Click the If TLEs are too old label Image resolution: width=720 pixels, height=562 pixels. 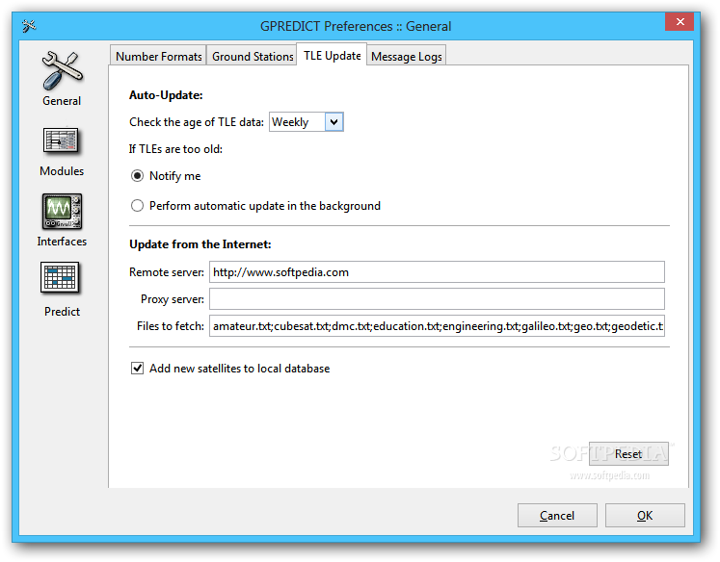pos(175,149)
